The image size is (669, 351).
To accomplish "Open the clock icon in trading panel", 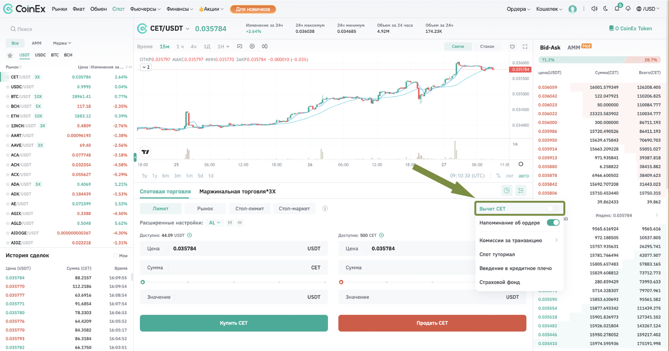I will point(507,190).
